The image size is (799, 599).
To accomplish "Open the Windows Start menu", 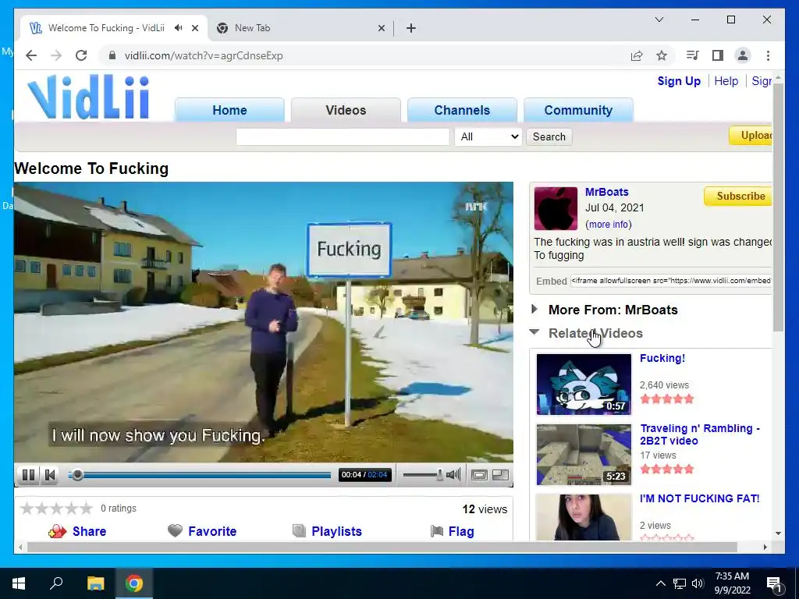I will pyautogui.click(x=19, y=583).
